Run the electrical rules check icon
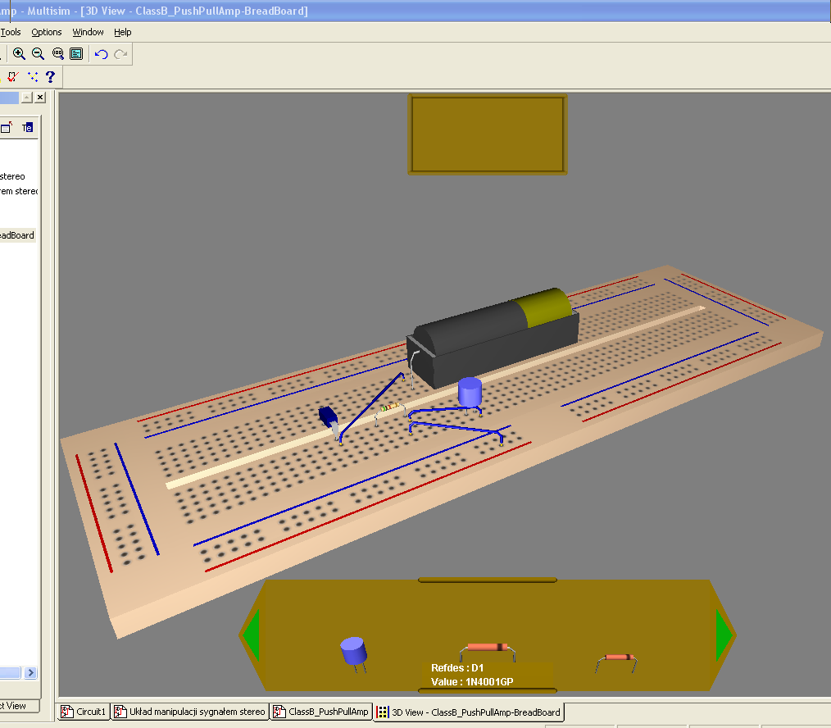Screen dimensions: 831x728 pos(11,76)
